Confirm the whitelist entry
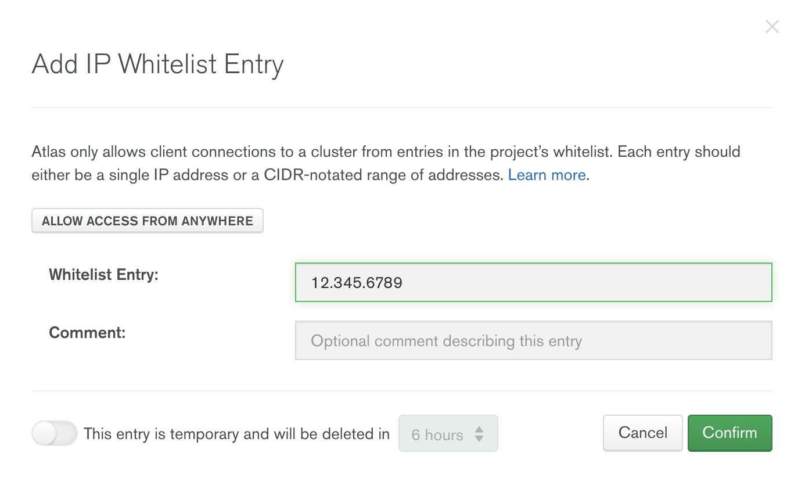The height and width of the screenshot is (489, 805). pos(729,433)
